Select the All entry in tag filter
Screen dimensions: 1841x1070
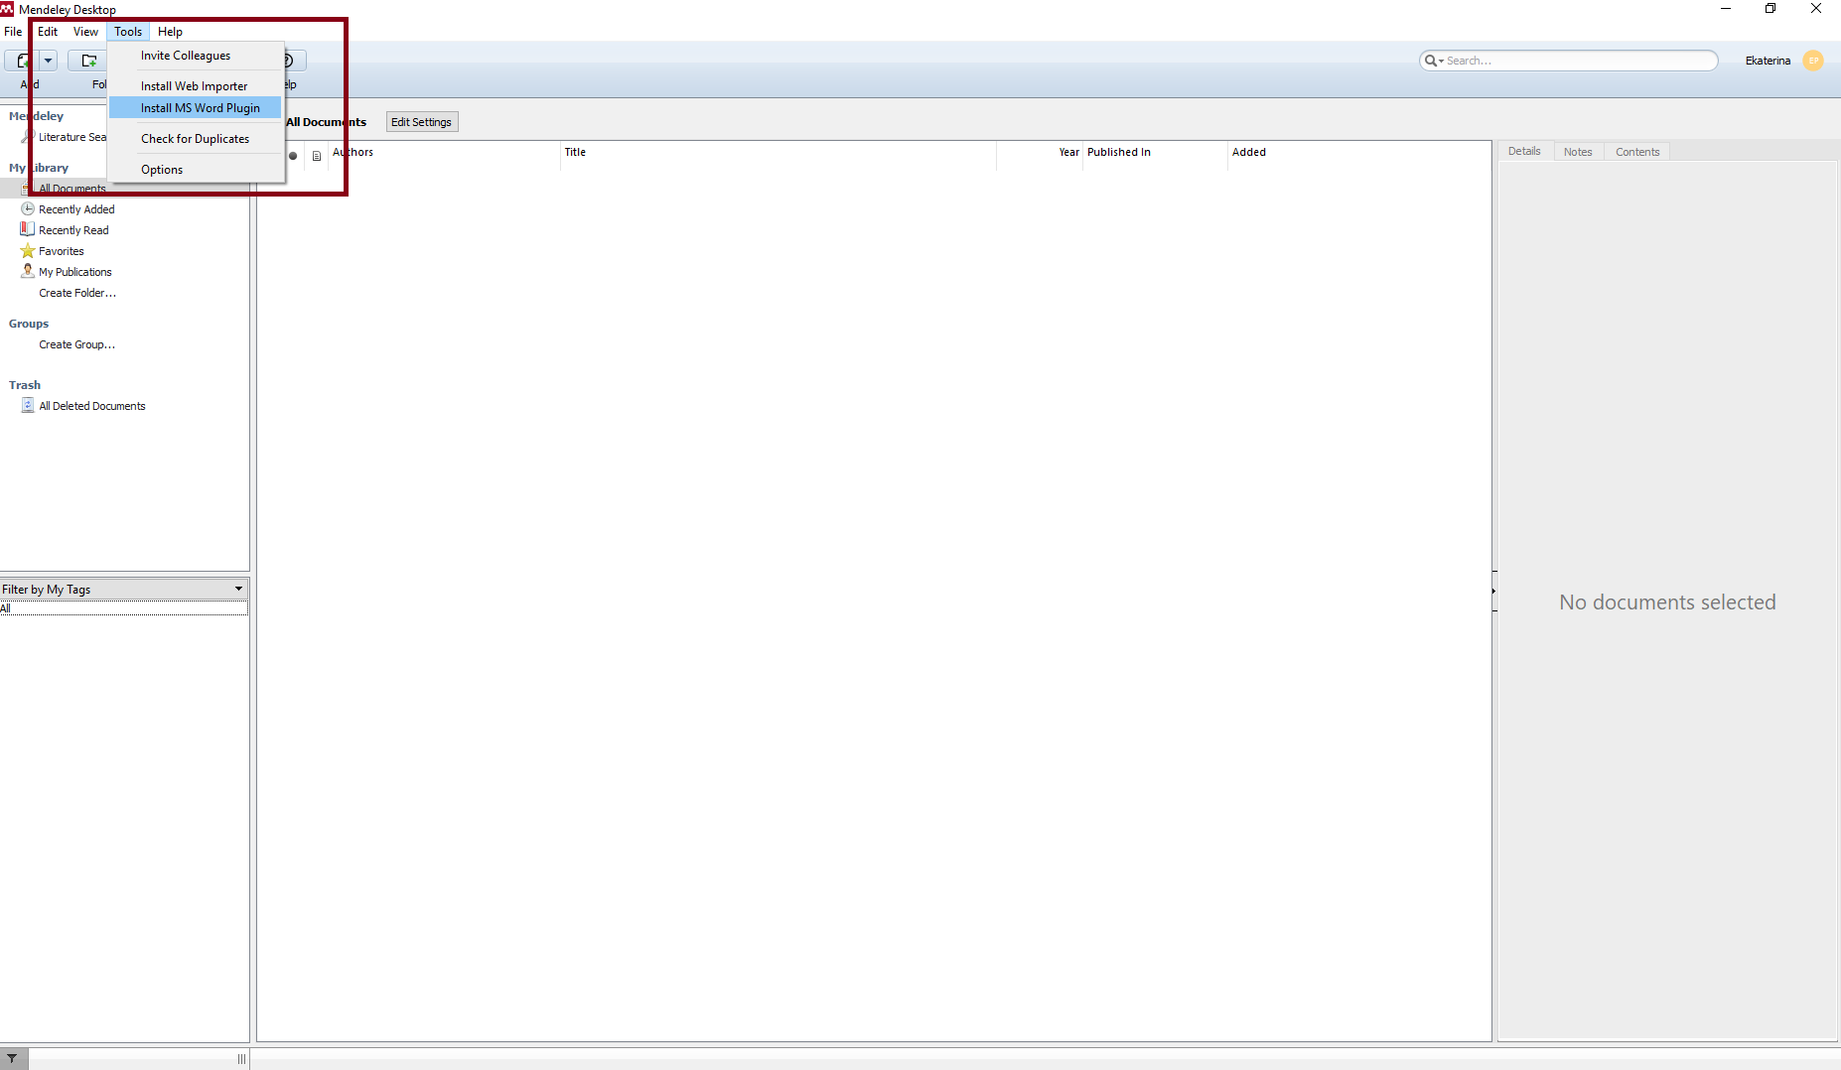[x=124, y=607]
